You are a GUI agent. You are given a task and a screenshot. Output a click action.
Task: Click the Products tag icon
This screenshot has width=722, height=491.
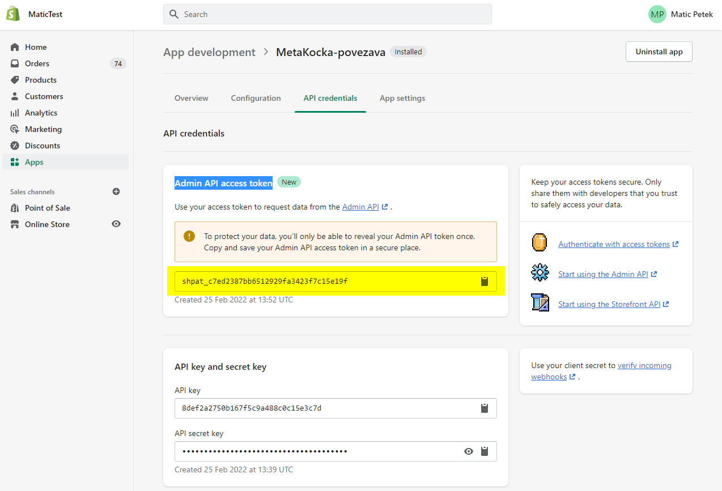(15, 80)
